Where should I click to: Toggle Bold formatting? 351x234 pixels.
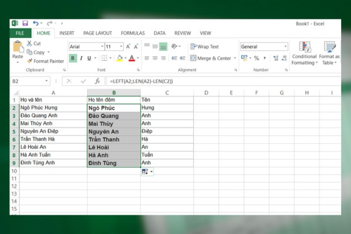[73, 58]
